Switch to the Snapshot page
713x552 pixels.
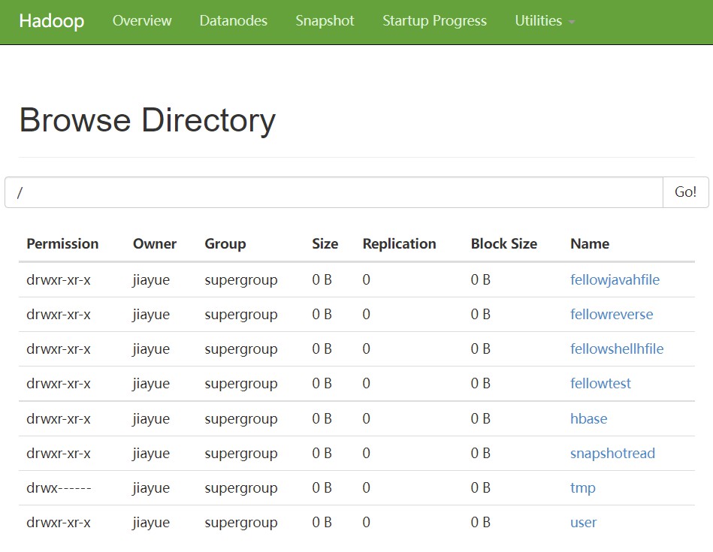pyautogui.click(x=325, y=21)
